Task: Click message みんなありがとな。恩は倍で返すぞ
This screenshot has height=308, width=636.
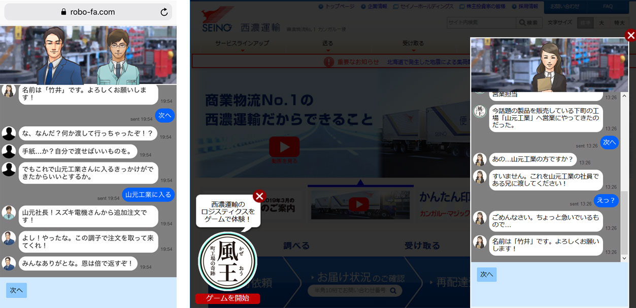Action: [78, 263]
